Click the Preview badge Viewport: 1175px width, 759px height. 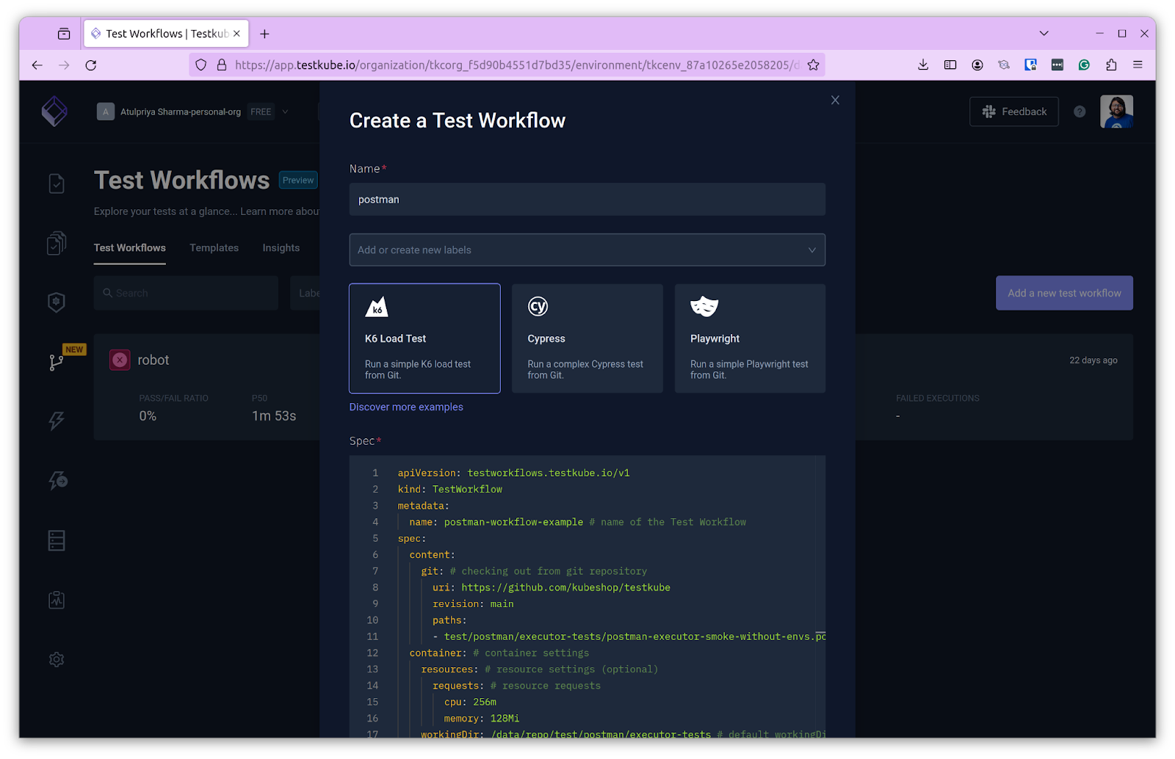[298, 180]
